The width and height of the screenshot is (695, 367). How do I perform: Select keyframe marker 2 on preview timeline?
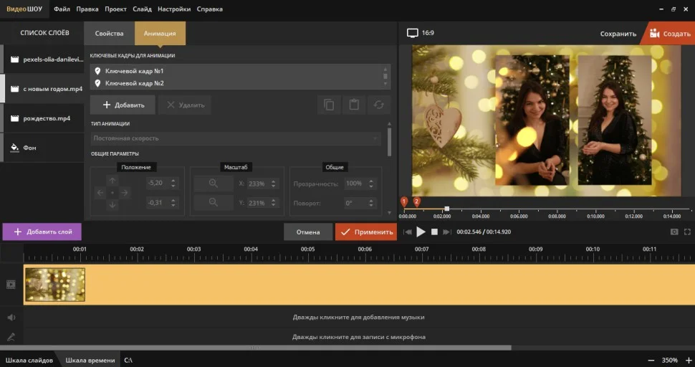[417, 202]
